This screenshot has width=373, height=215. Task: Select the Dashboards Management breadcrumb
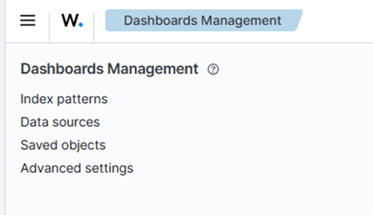203,21
